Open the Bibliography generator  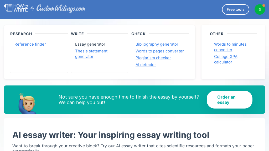pyautogui.click(x=157, y=44)
